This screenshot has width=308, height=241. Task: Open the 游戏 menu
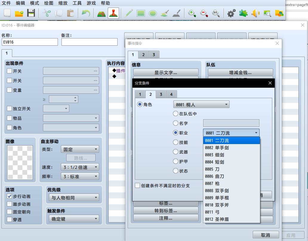tap(91, 3)
